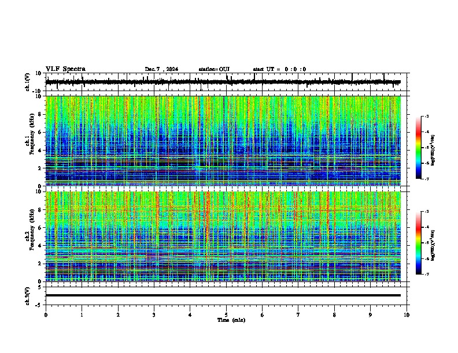Image resolution: width=458 pixels, height=353 pixels.
Task: Click the ch.1 "Frequency (kHz)" axis label
Action: click(32, 133)
